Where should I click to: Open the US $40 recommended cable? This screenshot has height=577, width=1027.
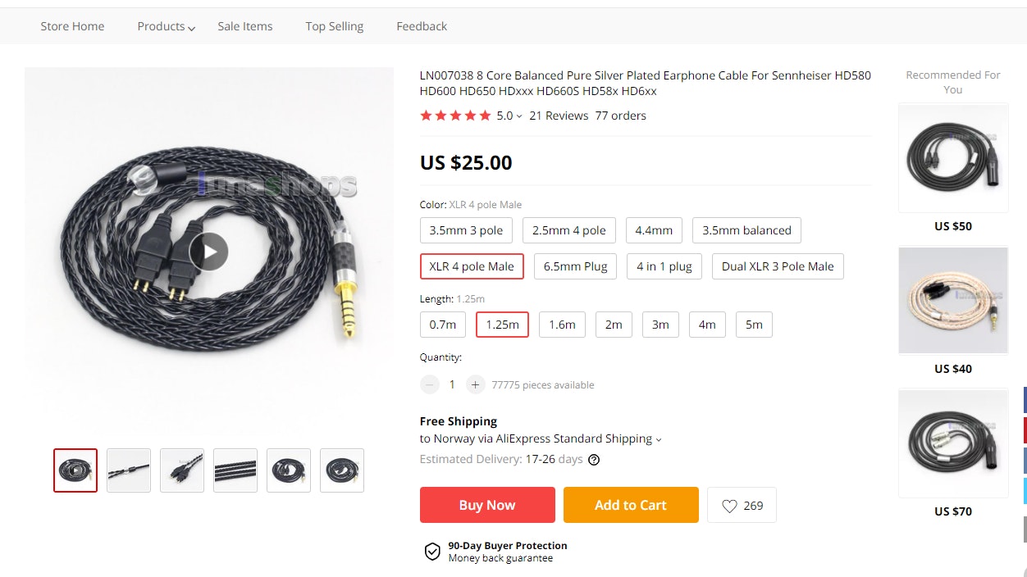tap(952, 301)
